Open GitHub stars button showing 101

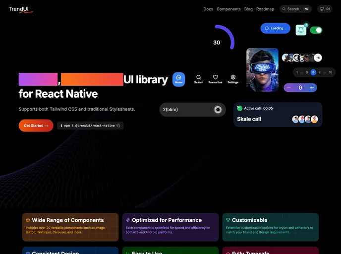[x=325, y=9]
